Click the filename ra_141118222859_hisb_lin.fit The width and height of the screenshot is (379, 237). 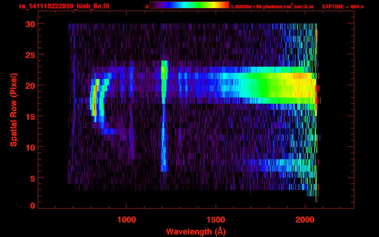(64, 6)
